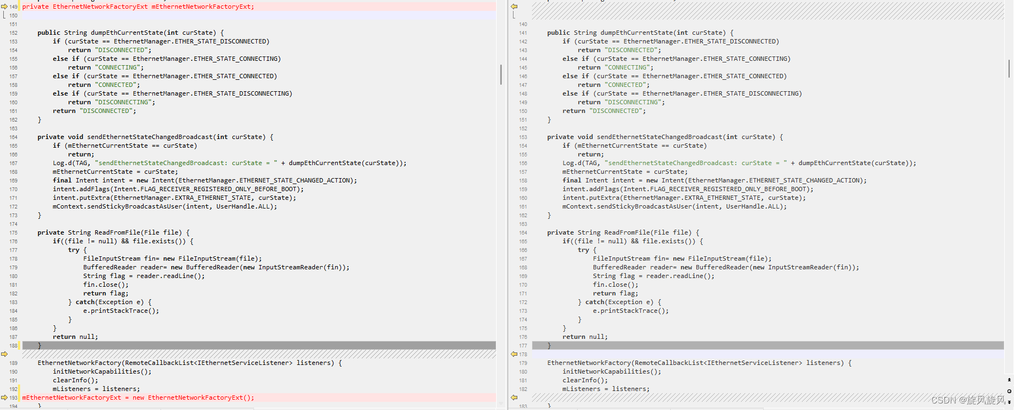Click right pane ETHER_STATE_CONNECTING condition line 144
The width and height of the screenshot is (1014, 410).
[x=677, y=59]
